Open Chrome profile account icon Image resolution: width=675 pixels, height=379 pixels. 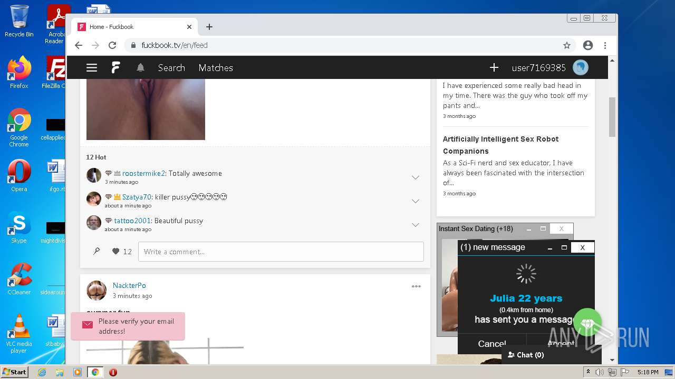click(x=588, y=45)
